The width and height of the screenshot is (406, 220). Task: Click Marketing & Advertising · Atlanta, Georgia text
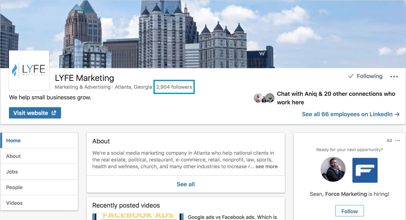point(103,87)
